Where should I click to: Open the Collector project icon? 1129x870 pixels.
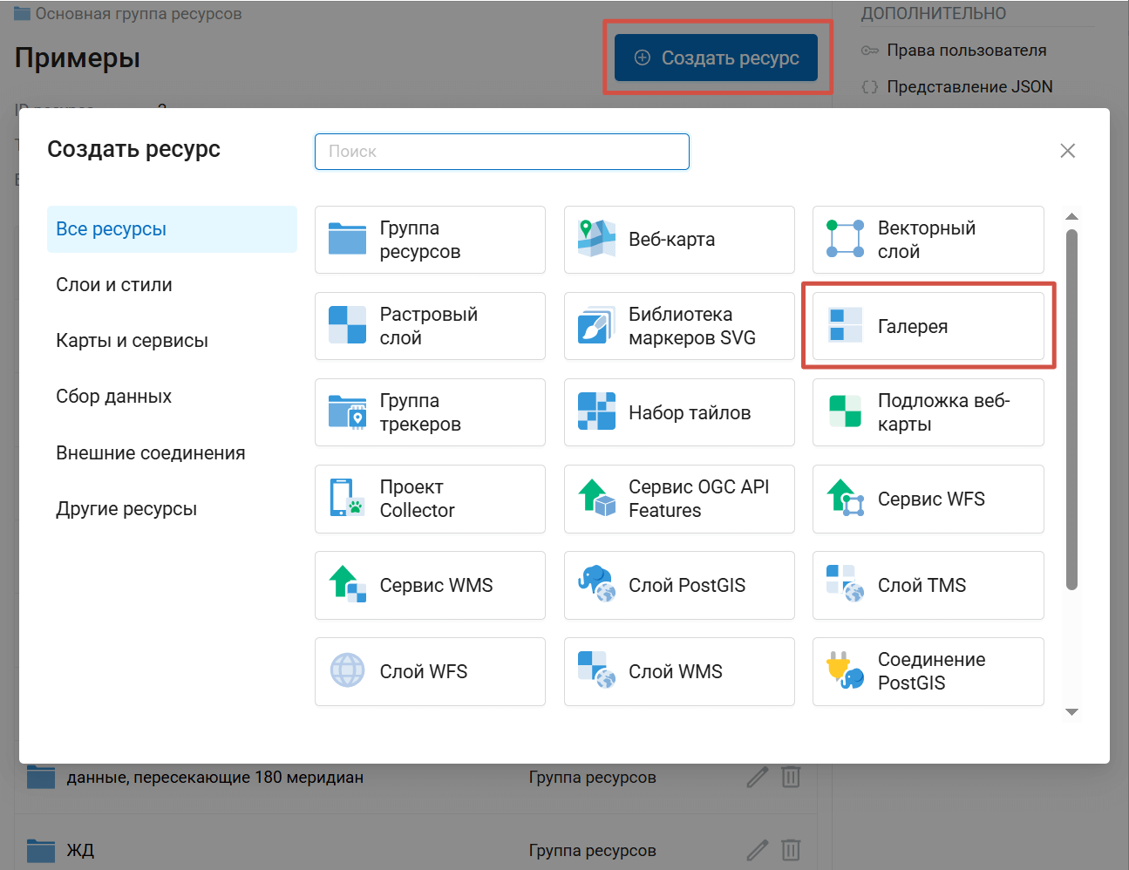click(x=347, y=498)
